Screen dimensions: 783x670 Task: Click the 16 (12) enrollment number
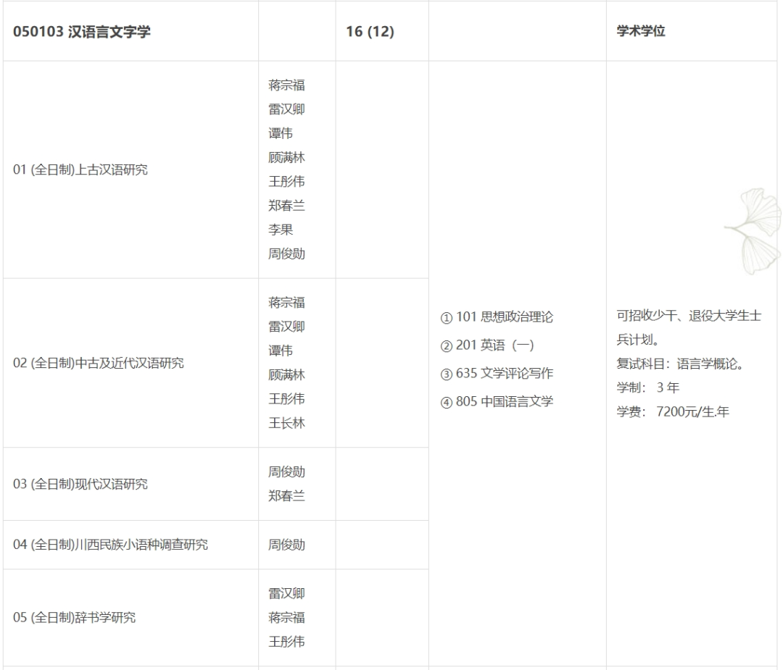(370, 31)
